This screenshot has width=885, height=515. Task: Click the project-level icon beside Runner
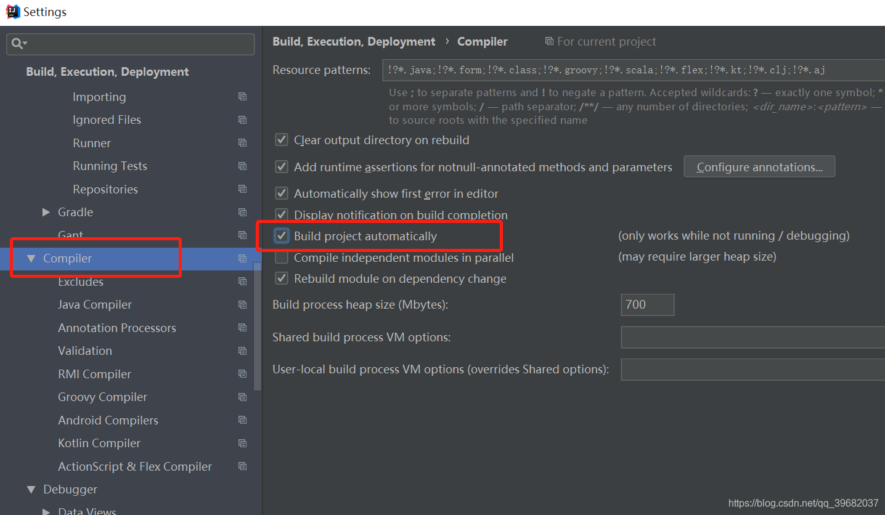(x=243, y=143)
